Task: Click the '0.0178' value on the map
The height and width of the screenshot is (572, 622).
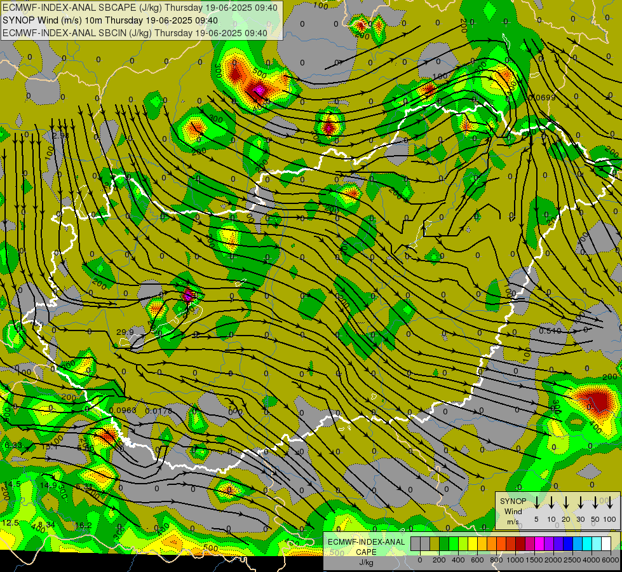Action: coord(159,411)
